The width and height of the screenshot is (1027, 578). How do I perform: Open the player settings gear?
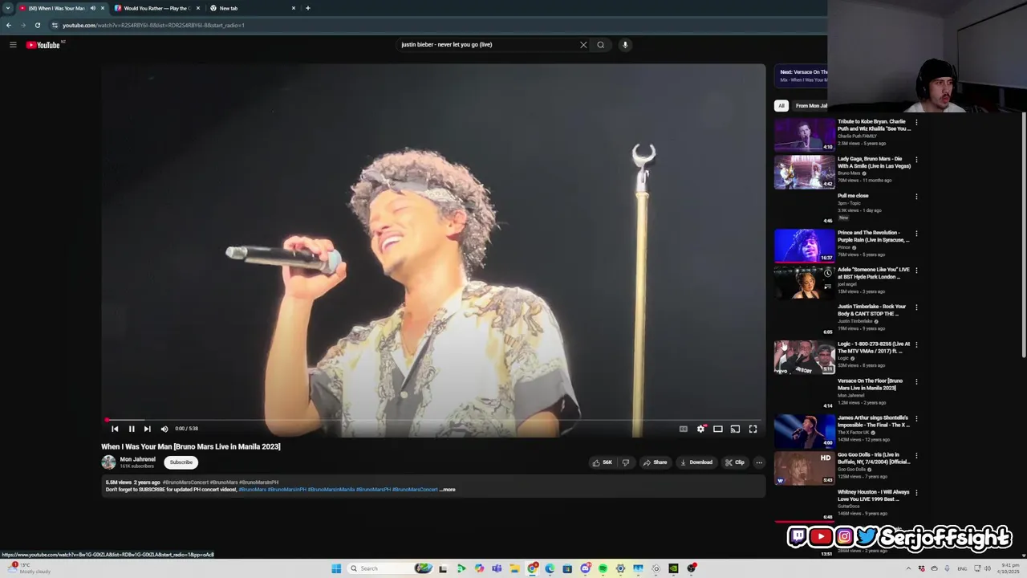coord(700,429)
